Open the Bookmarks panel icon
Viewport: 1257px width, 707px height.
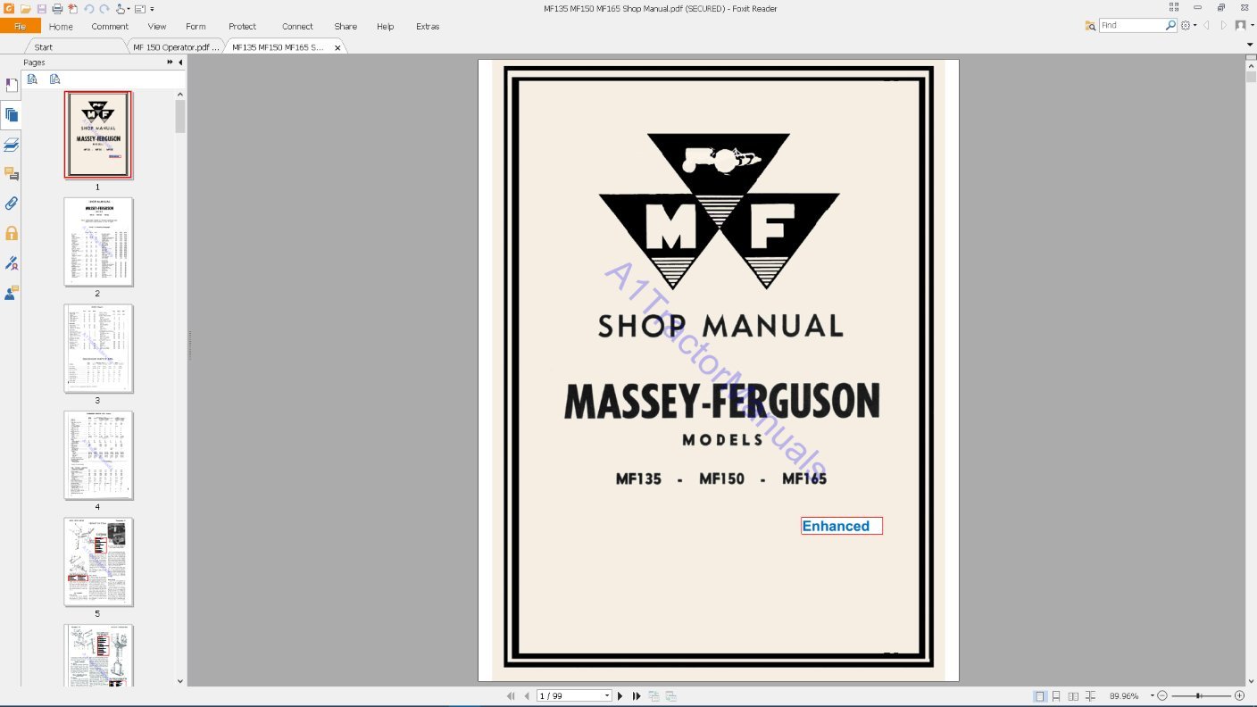(11, 84)
